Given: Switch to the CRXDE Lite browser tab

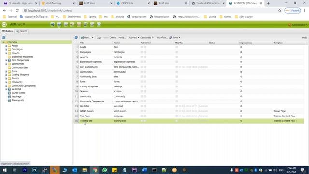Looking at the screenshot, I should (133, 3).
